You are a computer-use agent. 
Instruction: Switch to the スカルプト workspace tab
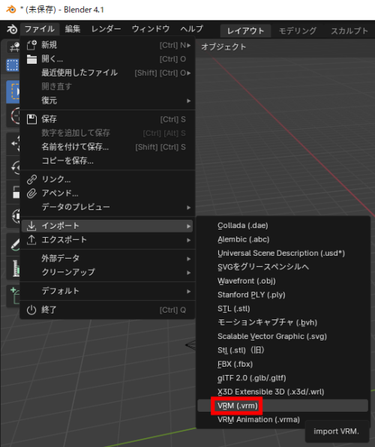[349, 31]
